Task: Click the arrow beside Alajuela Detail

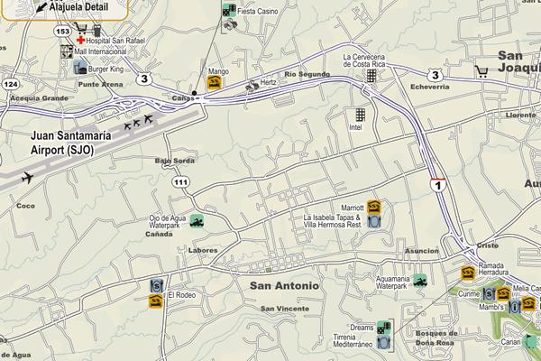Action: click(x=41, y=7)
